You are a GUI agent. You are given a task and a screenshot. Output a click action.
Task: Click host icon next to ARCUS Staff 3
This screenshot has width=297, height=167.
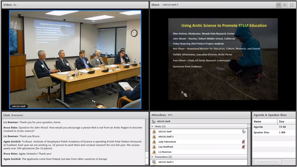click(154, 137)
